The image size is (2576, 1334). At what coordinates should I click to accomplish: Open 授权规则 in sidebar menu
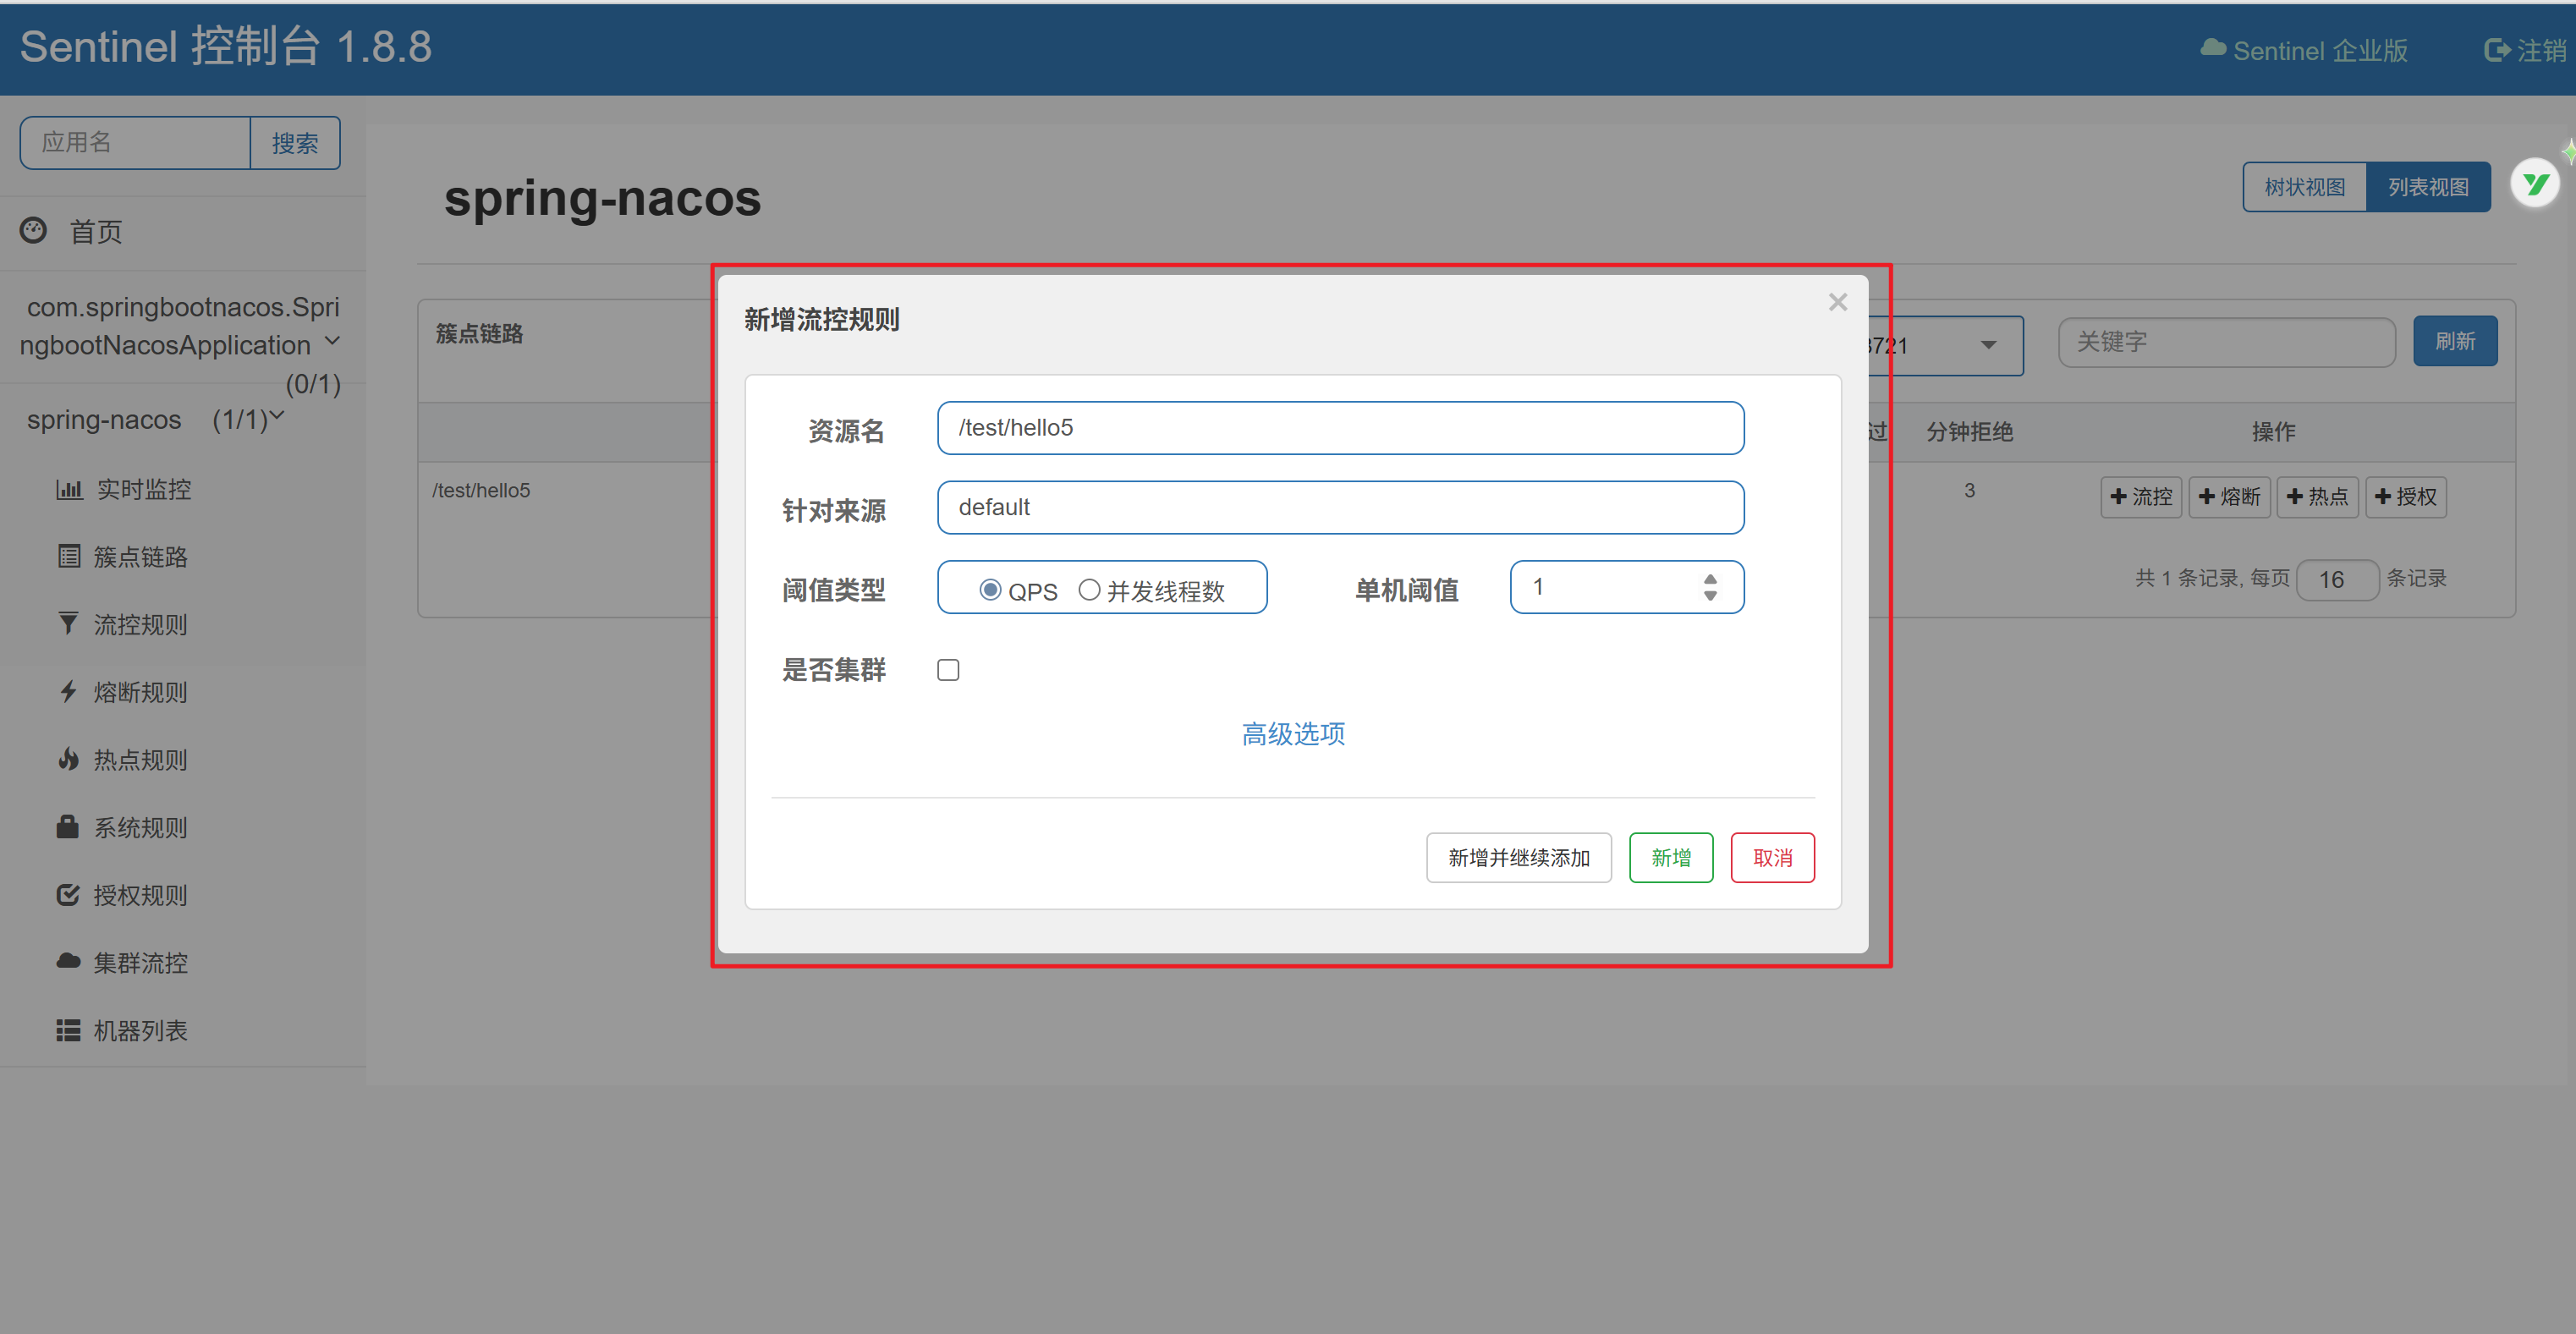click(140, 895)
